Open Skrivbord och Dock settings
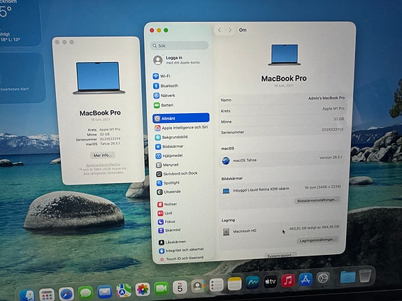 tap(182, 174)
